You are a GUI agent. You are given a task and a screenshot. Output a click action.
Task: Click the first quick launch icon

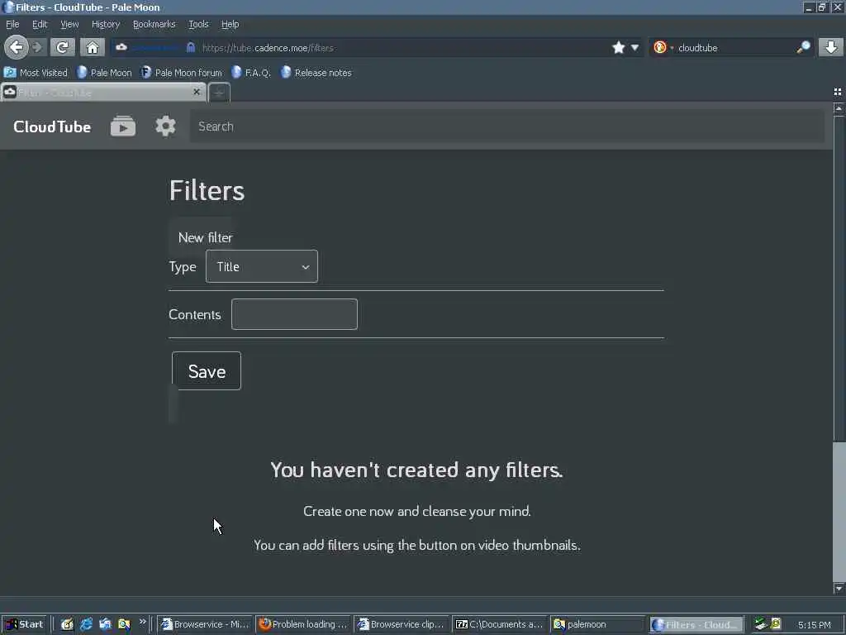coord(67,624)
